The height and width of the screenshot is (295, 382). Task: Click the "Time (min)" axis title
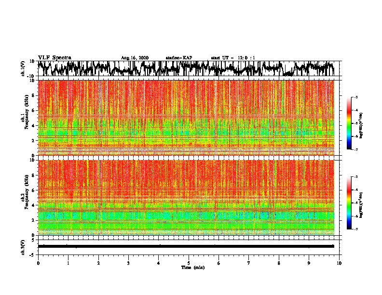pyautogui.click(x=193, y=268)
